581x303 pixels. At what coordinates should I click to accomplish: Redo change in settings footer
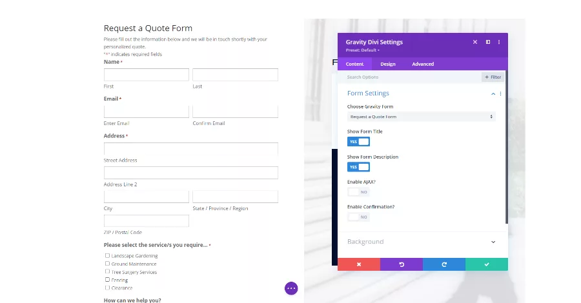point(444,264)
